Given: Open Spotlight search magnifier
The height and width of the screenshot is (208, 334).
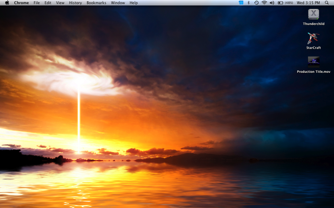Looking at the screenshot, I should (x=326, y=3).
